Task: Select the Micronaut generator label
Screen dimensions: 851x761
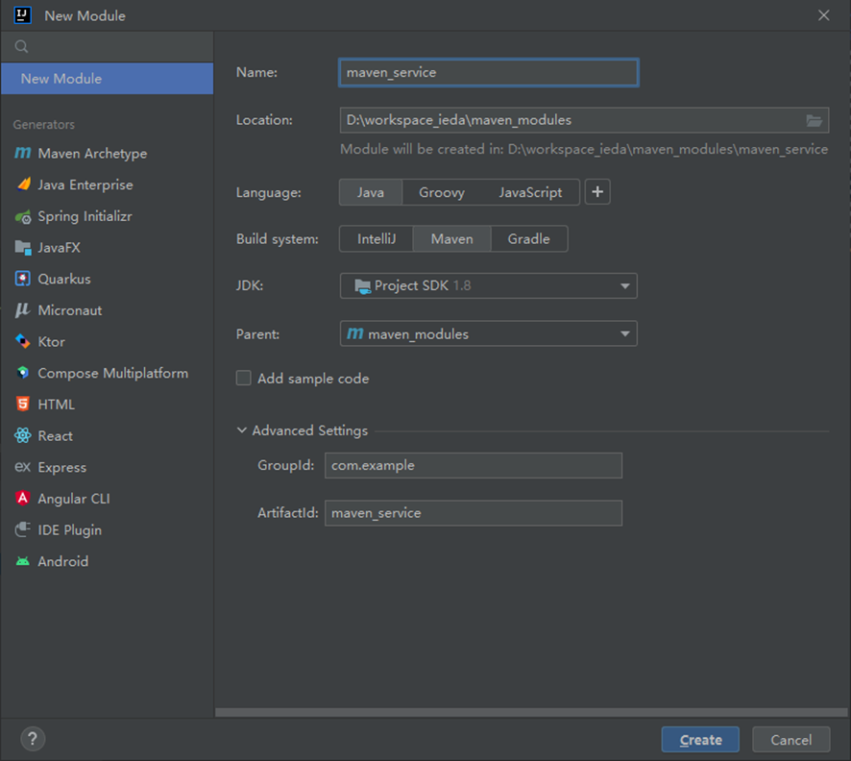Action: tap(69, 310)
